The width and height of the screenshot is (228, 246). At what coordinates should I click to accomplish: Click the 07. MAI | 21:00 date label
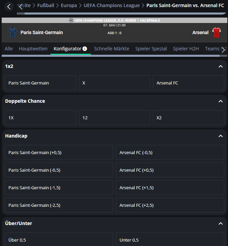click(115, 25)
